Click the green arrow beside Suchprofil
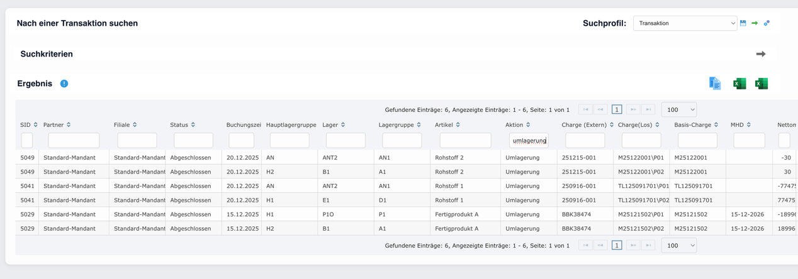The image size is (798, 279). 755,23
